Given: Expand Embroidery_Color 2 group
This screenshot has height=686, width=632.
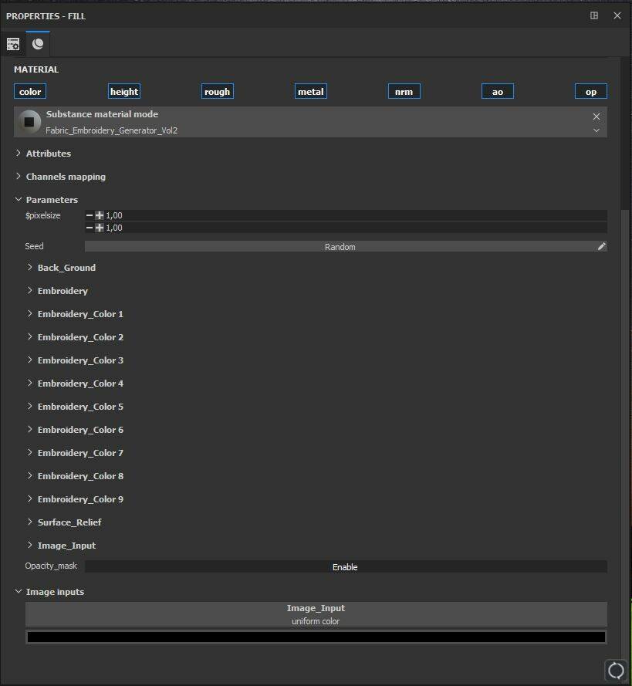Looking at the screenshot, I should tap(30, 337).
